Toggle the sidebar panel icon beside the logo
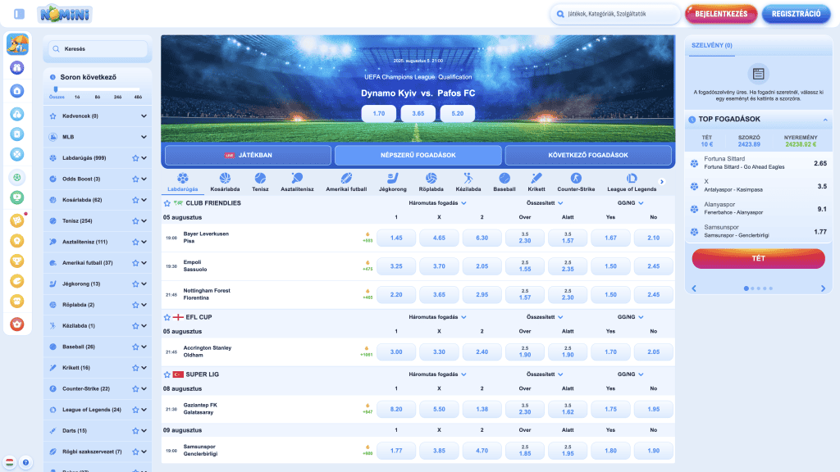This screenshot has height=472, width=840. [x=19, y=14]
